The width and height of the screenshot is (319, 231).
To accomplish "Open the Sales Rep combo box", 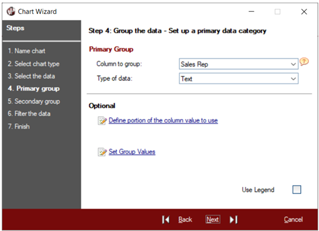I will point(239,64).
